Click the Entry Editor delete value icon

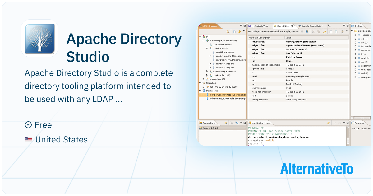click(x=313, y=32)
